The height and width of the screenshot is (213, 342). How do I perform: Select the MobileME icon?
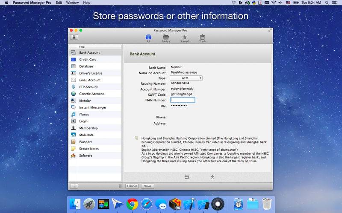click(73, 135)
